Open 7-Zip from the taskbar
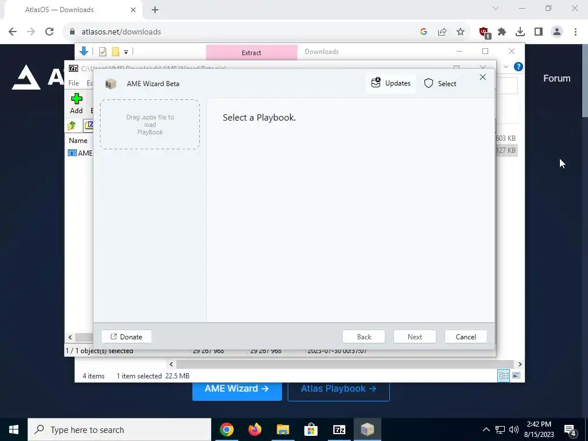The height and width of the screenshot is (441, 588). click(339, 430)
